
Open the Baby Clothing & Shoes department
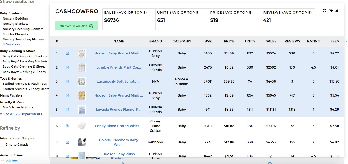(x=18, y=51)
